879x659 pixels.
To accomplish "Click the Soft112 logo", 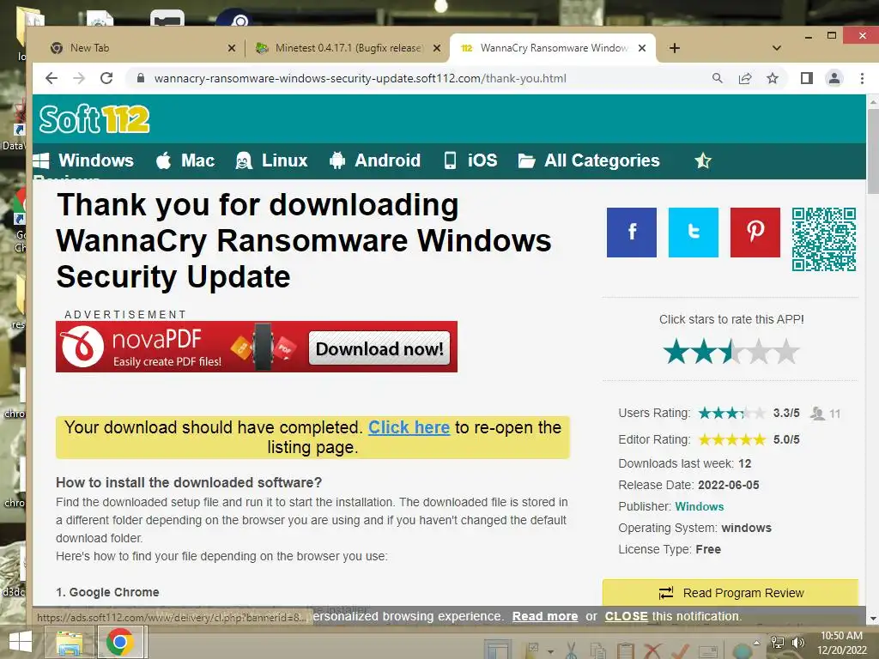I will (94, 118).
